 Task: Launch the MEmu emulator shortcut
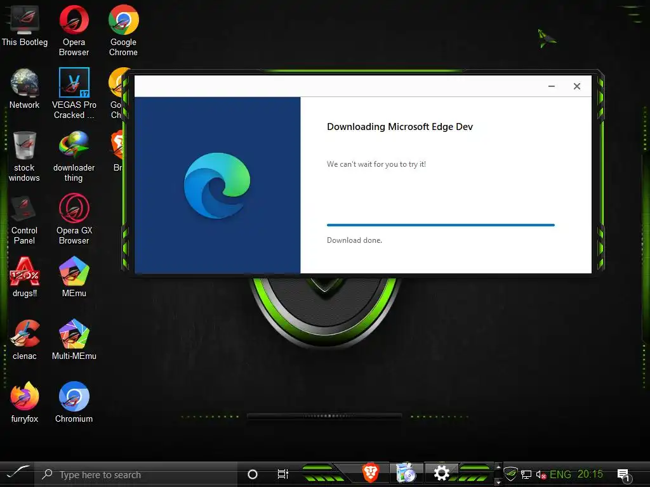pyautogui.click(x=74, y=276)
